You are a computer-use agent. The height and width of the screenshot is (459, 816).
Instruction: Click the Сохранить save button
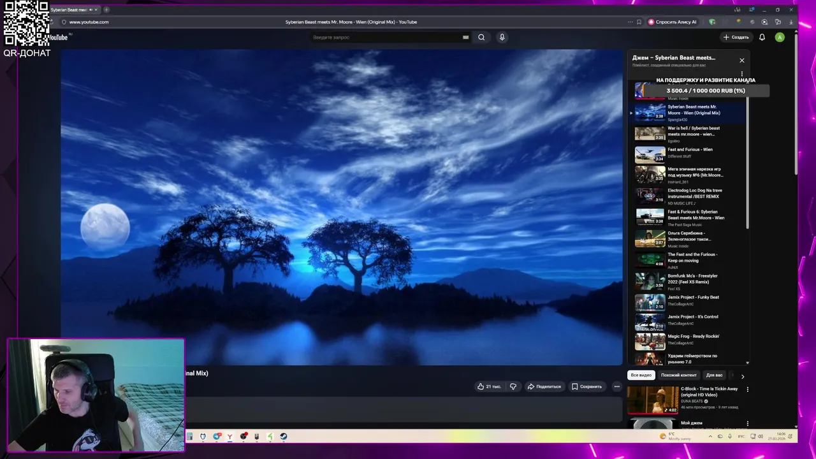(586, 386)
